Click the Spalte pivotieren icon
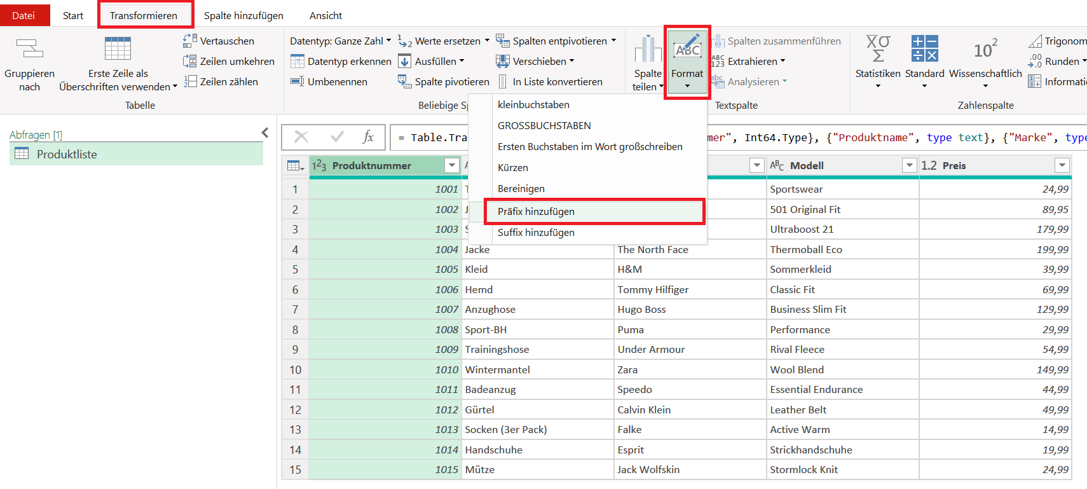The image size is (1087, 489). tap(405, 81)
